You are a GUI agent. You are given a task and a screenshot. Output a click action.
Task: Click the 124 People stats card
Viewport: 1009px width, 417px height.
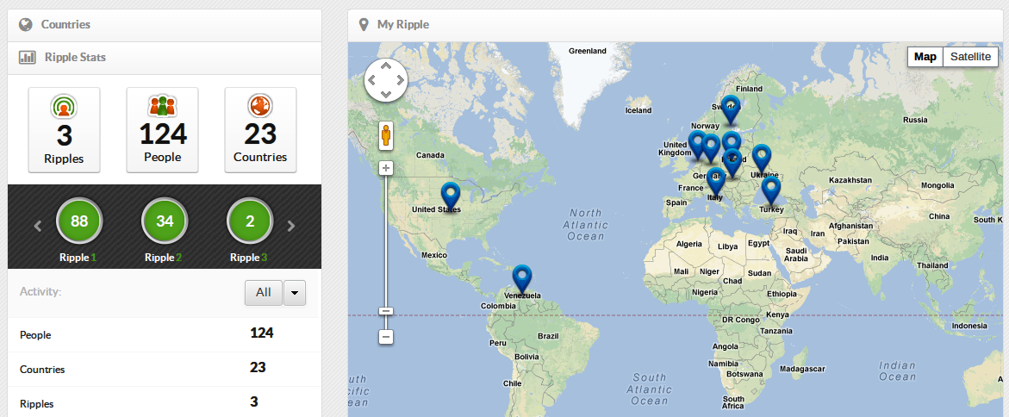coord(162,129)
